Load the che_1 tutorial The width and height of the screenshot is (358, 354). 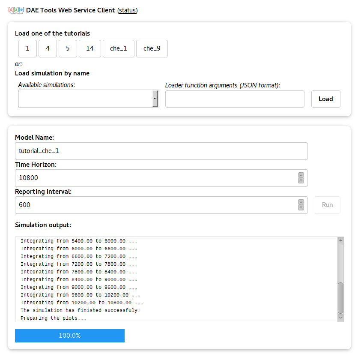click(x=119, y=48)
